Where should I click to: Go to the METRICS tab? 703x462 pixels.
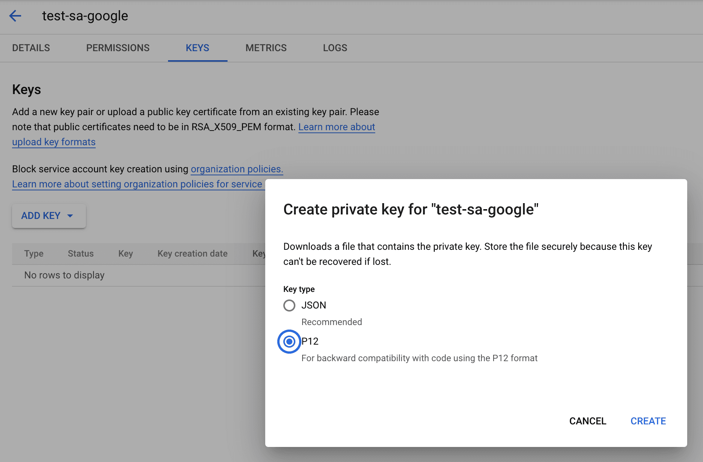[x=266, y=48]
